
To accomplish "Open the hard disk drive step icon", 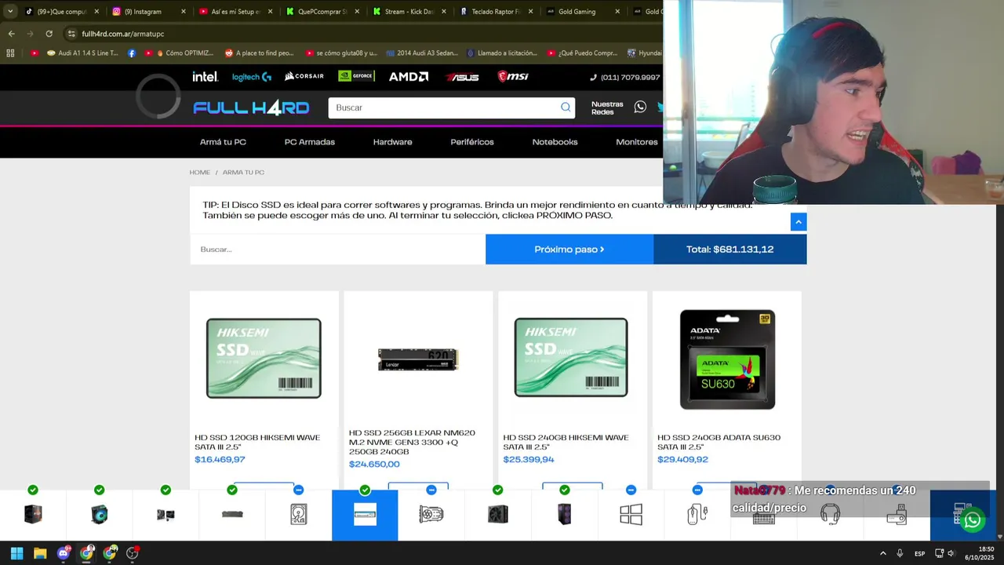I will (299, 514).
